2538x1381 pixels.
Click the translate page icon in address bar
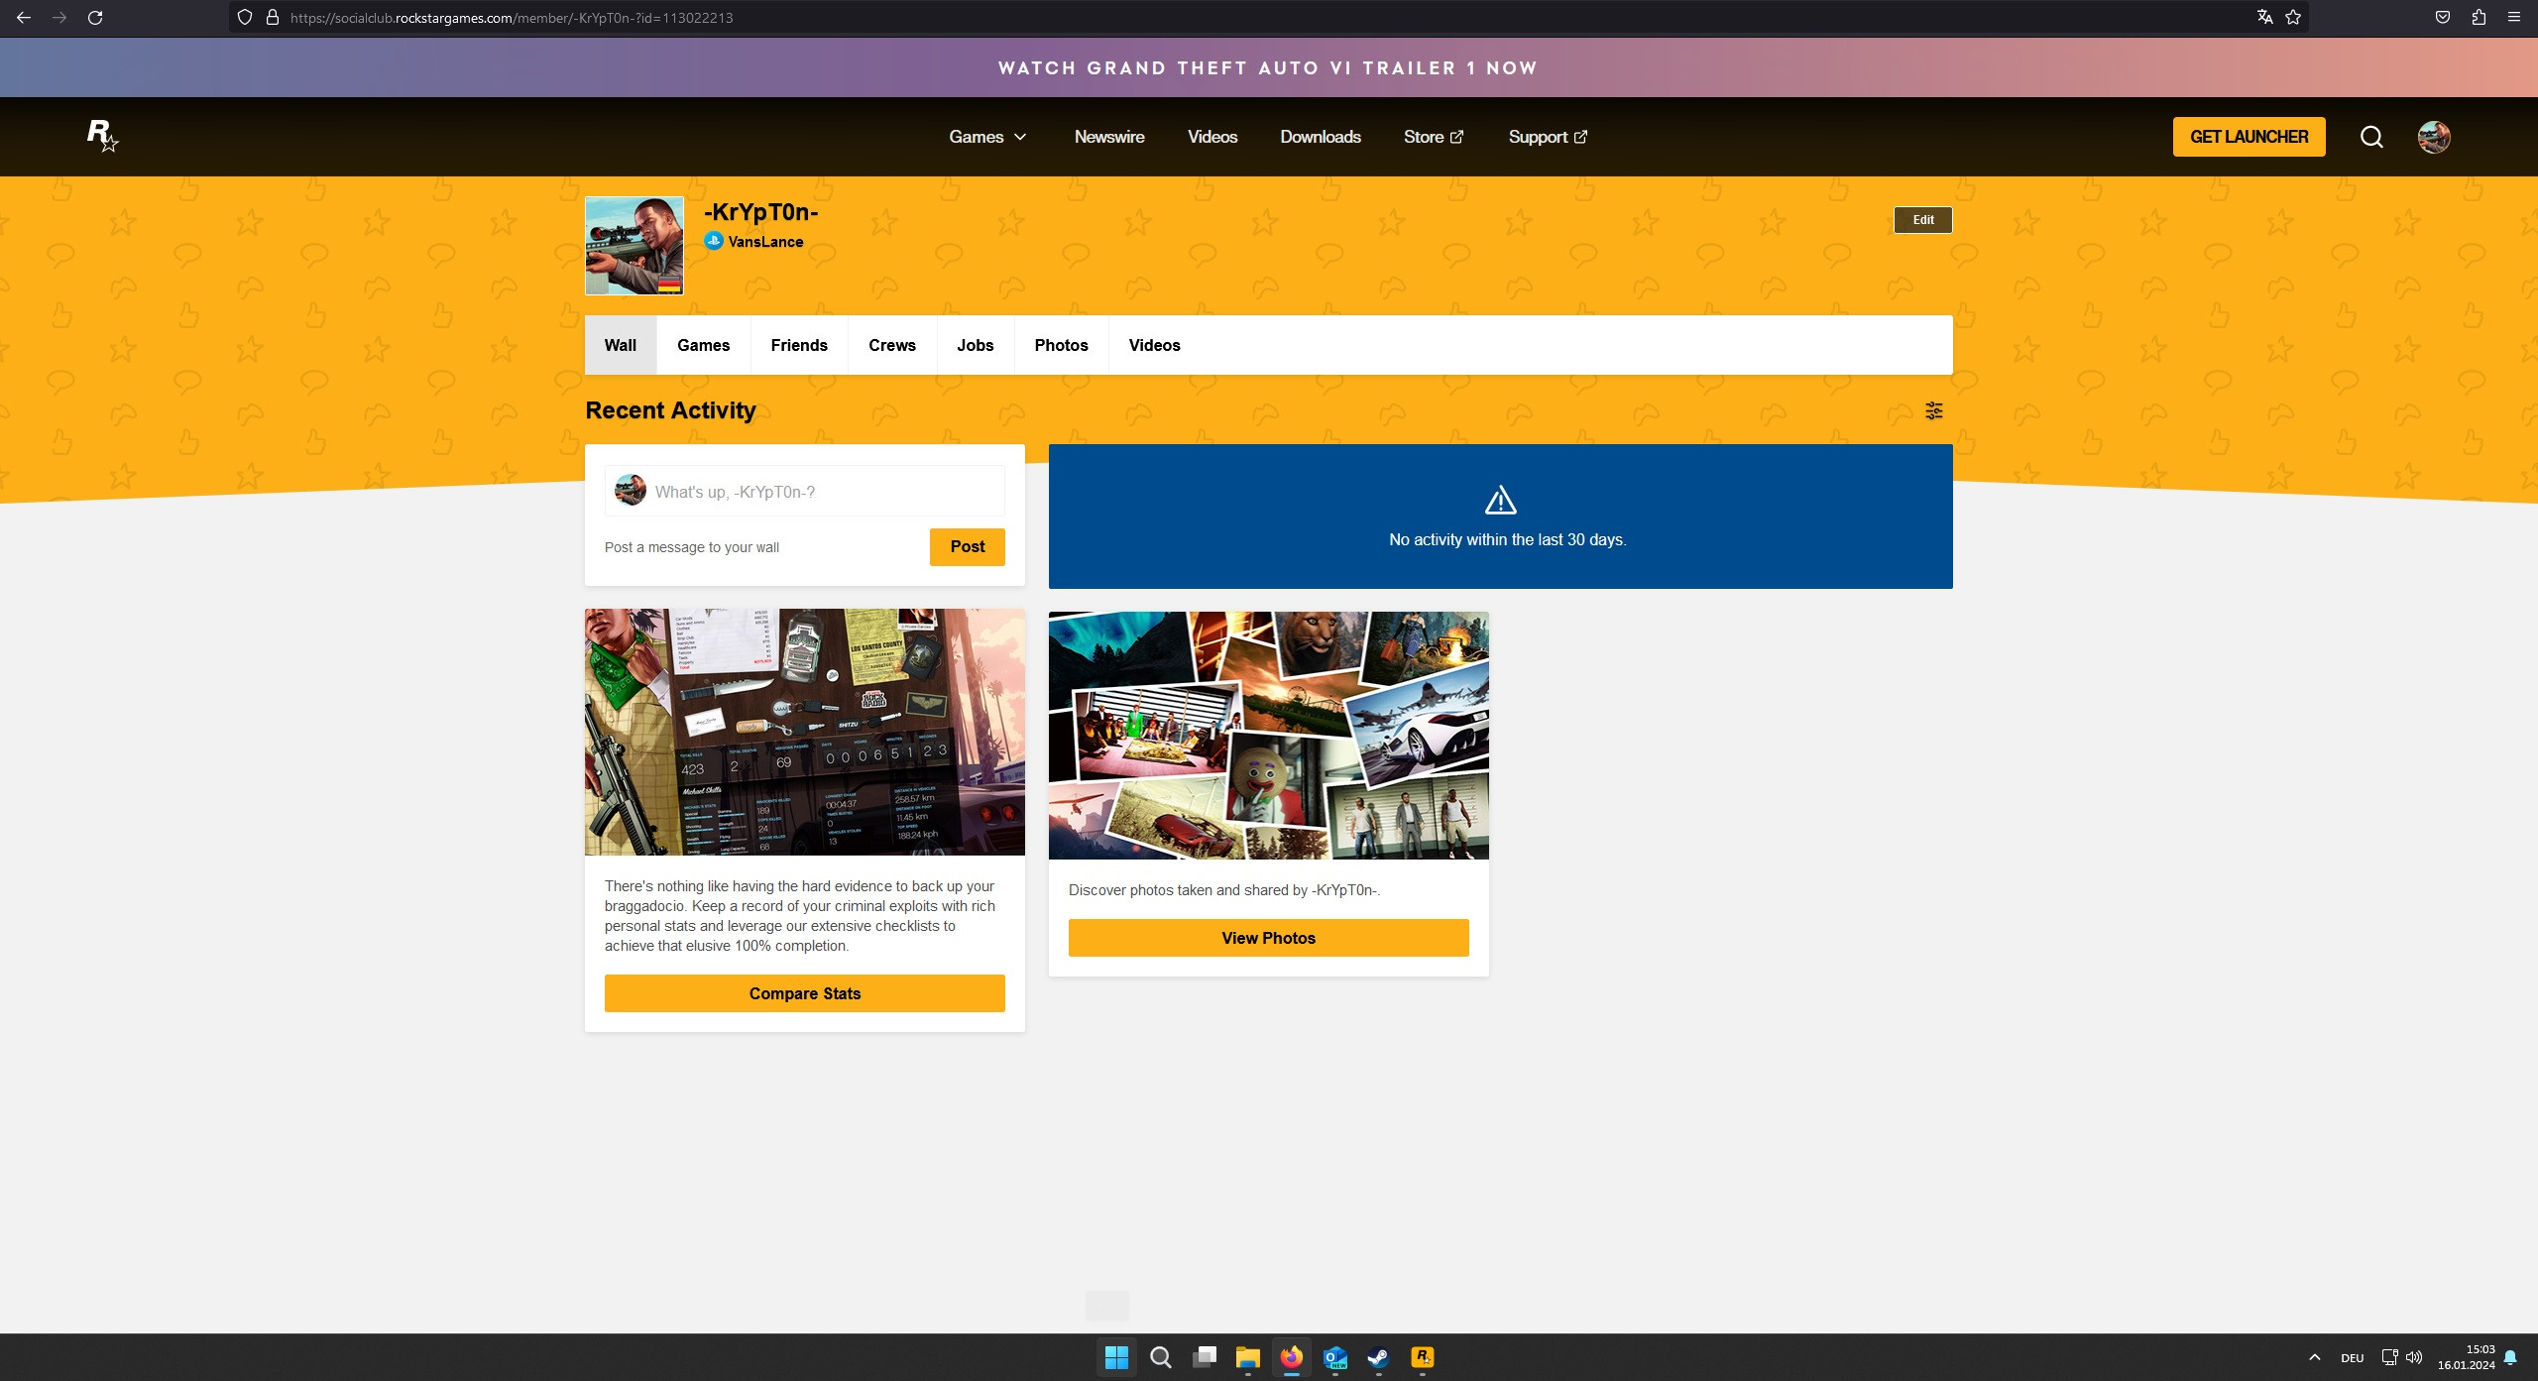click(x=2264, y=18)
